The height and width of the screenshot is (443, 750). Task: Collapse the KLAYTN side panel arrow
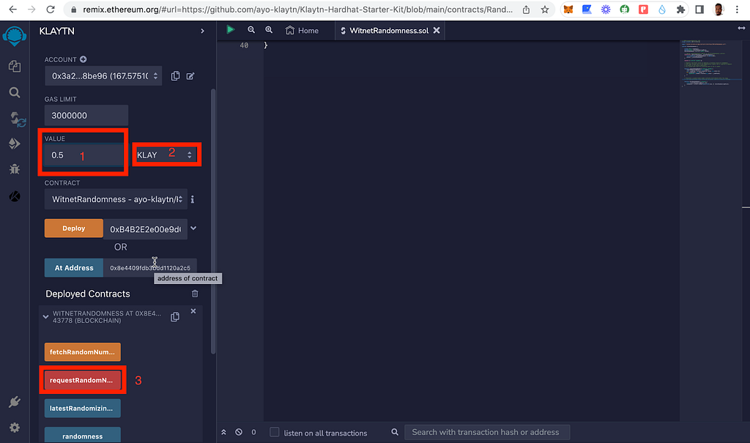click(202, 31)
